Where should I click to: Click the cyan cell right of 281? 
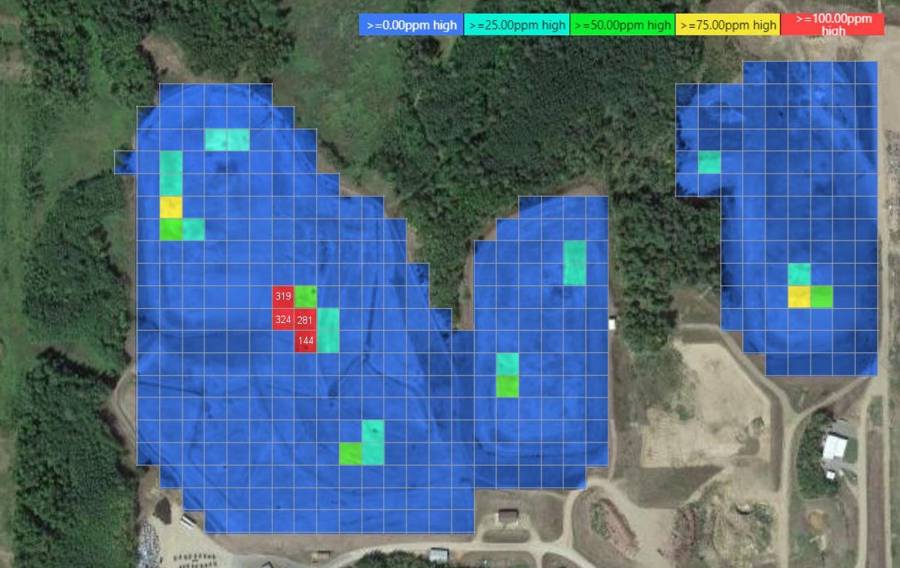328,319
